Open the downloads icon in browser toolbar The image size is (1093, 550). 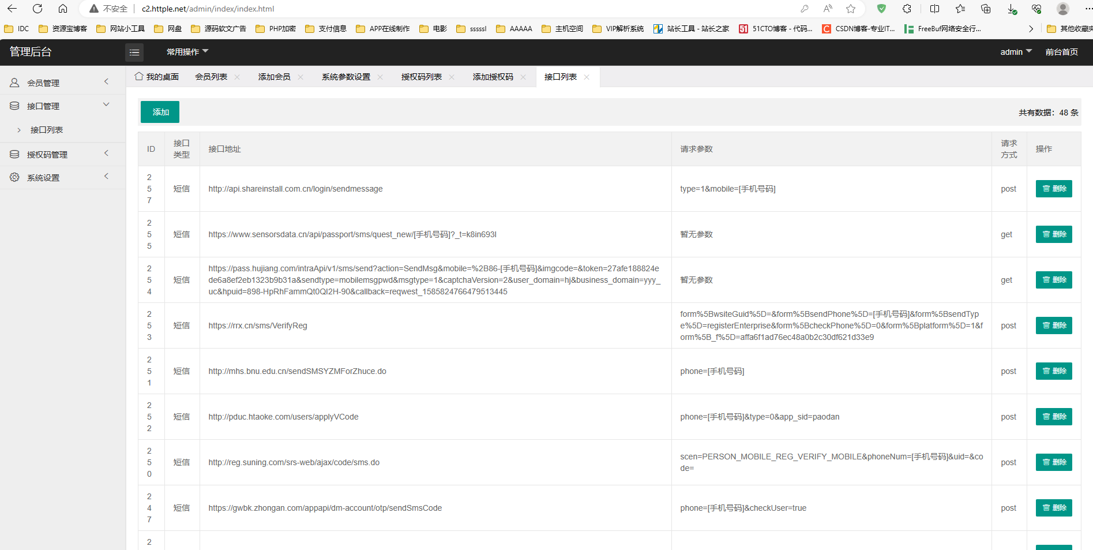click(1012, 9)
